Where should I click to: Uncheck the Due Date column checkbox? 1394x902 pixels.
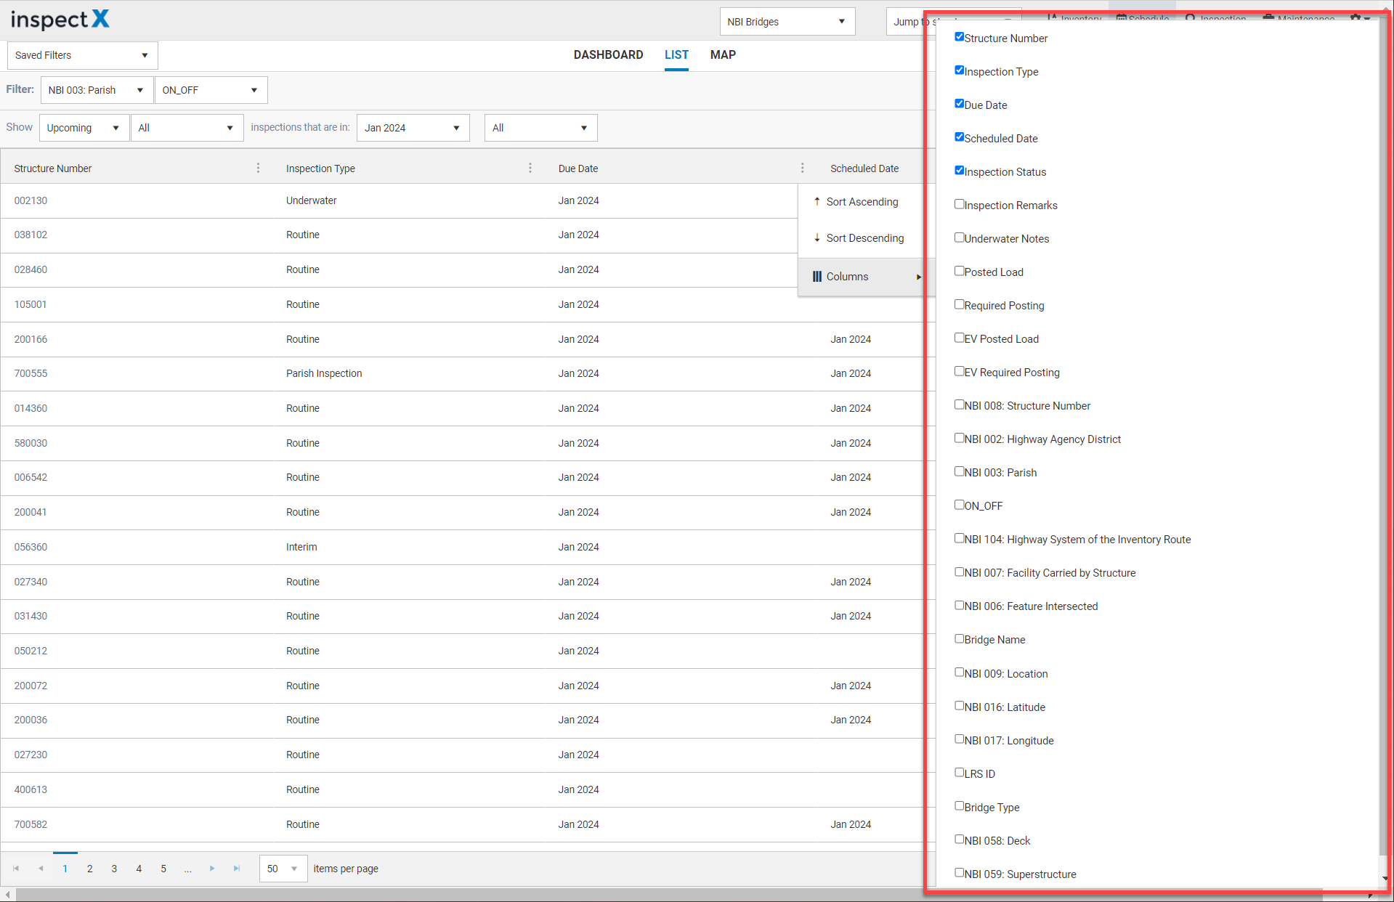(959, 104)
